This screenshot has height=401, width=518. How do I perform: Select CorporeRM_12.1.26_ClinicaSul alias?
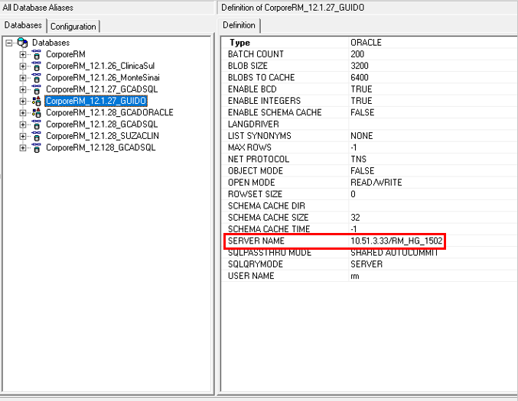(x=100, y=66)
